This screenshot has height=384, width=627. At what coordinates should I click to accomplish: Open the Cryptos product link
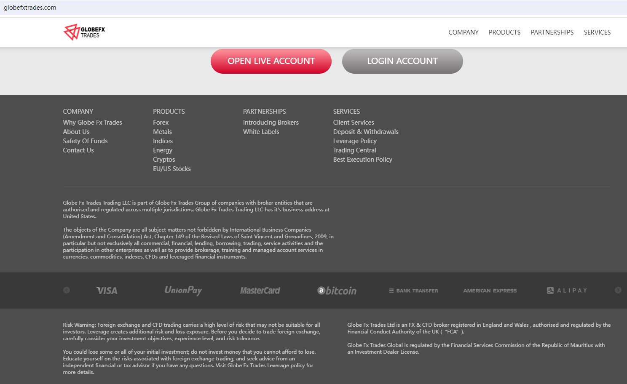(164, 160)
